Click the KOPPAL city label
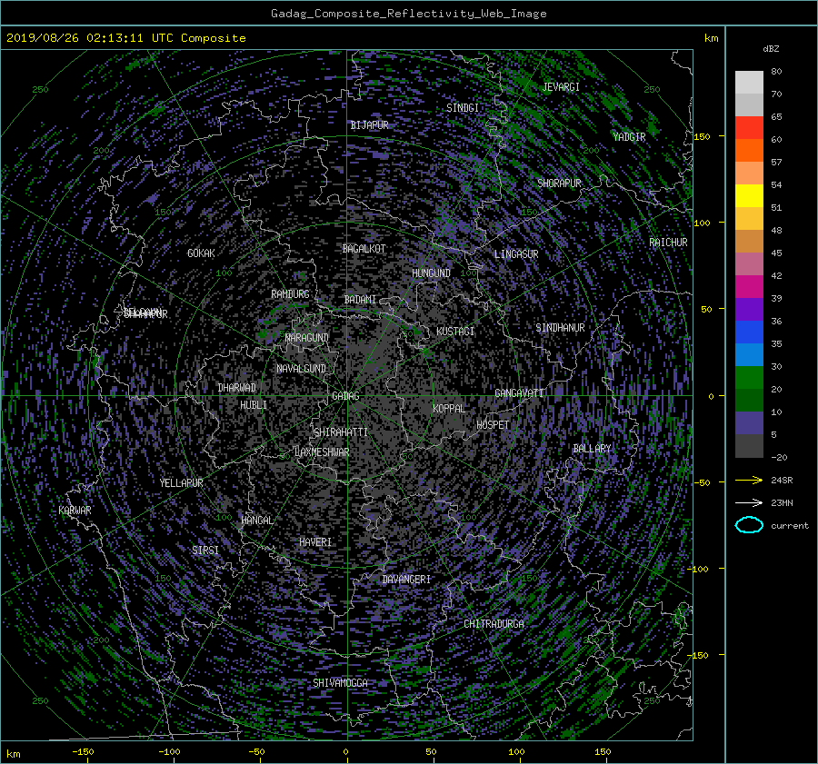Screen dimensions: 818x764 [x=449, y=409]
